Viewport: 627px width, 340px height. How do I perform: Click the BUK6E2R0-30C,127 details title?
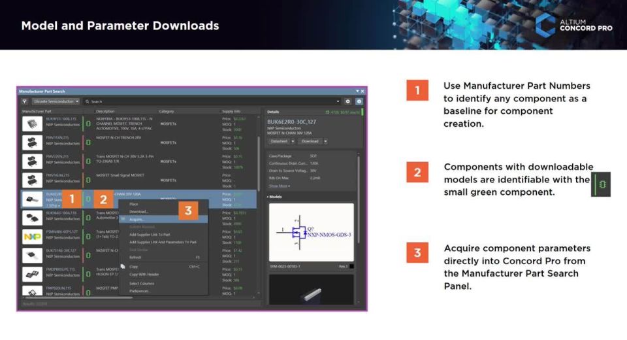click(291, 122)
